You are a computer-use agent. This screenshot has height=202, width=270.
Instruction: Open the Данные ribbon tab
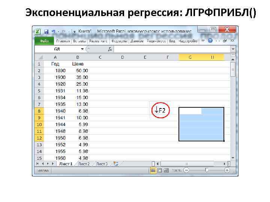tap(137, 41)
